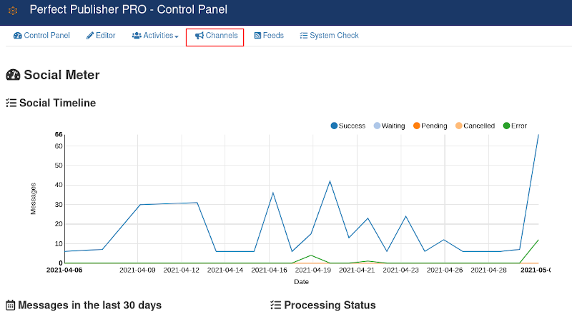572x319 pixels.
Task: Open the System Check tab
Action: [x=329, y=36]
